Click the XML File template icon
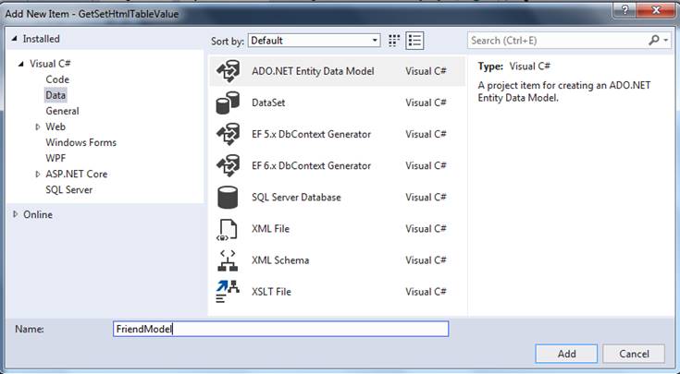Screen dimensions: 680x374 click(227, 229)
